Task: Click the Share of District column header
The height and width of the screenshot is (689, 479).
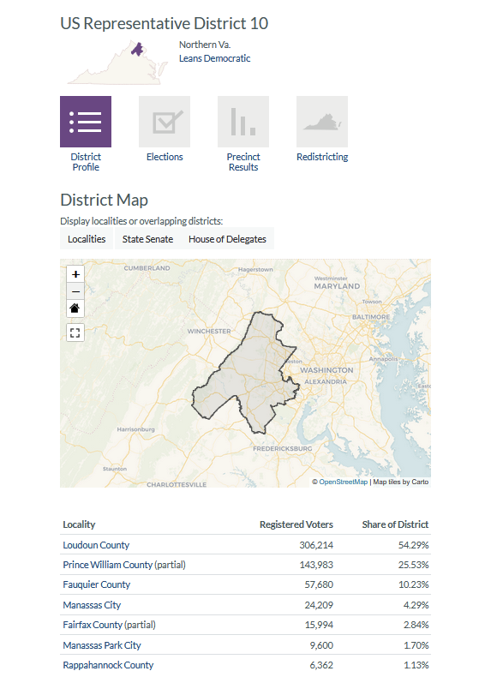Action: (395, 524)
